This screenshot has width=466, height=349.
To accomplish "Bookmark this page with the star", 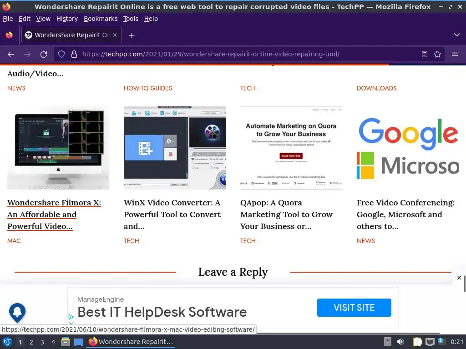I will coord(437,55).
